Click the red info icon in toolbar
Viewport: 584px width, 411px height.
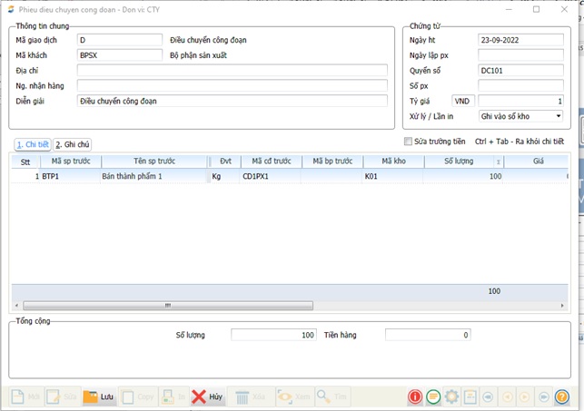(x=414, y=396)
